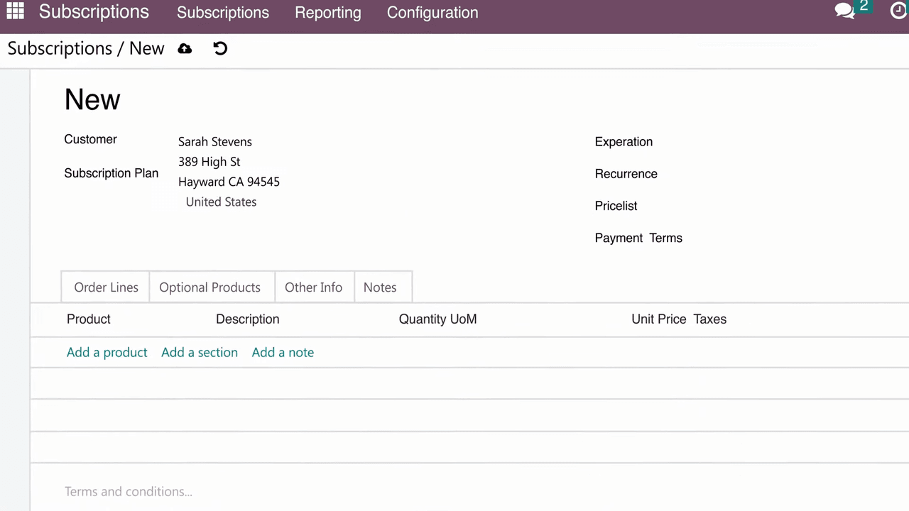
Task: Click the Add a product link
Action: (107, 353)
